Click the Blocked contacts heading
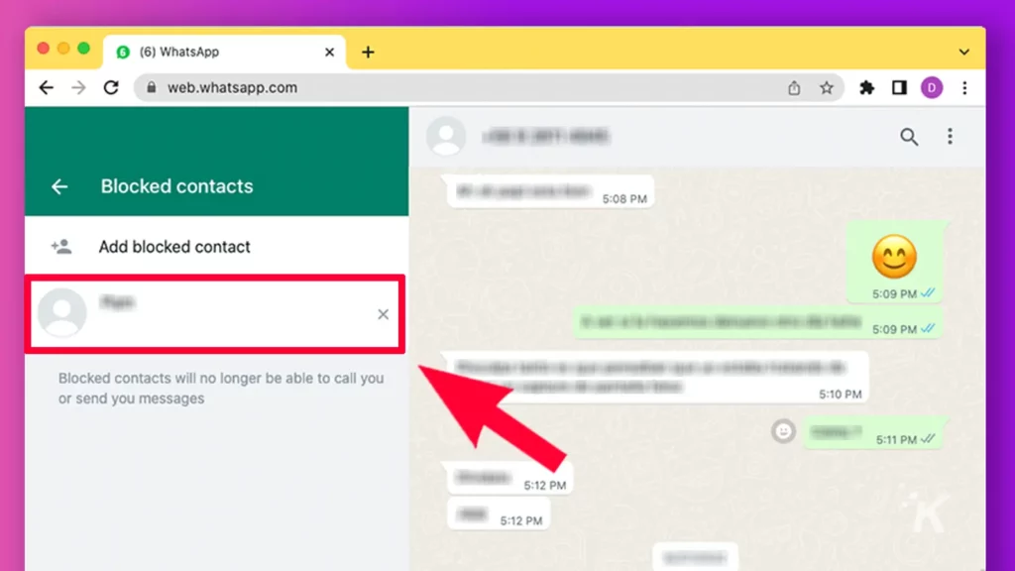1015x571 pixels. click(176, 186)
